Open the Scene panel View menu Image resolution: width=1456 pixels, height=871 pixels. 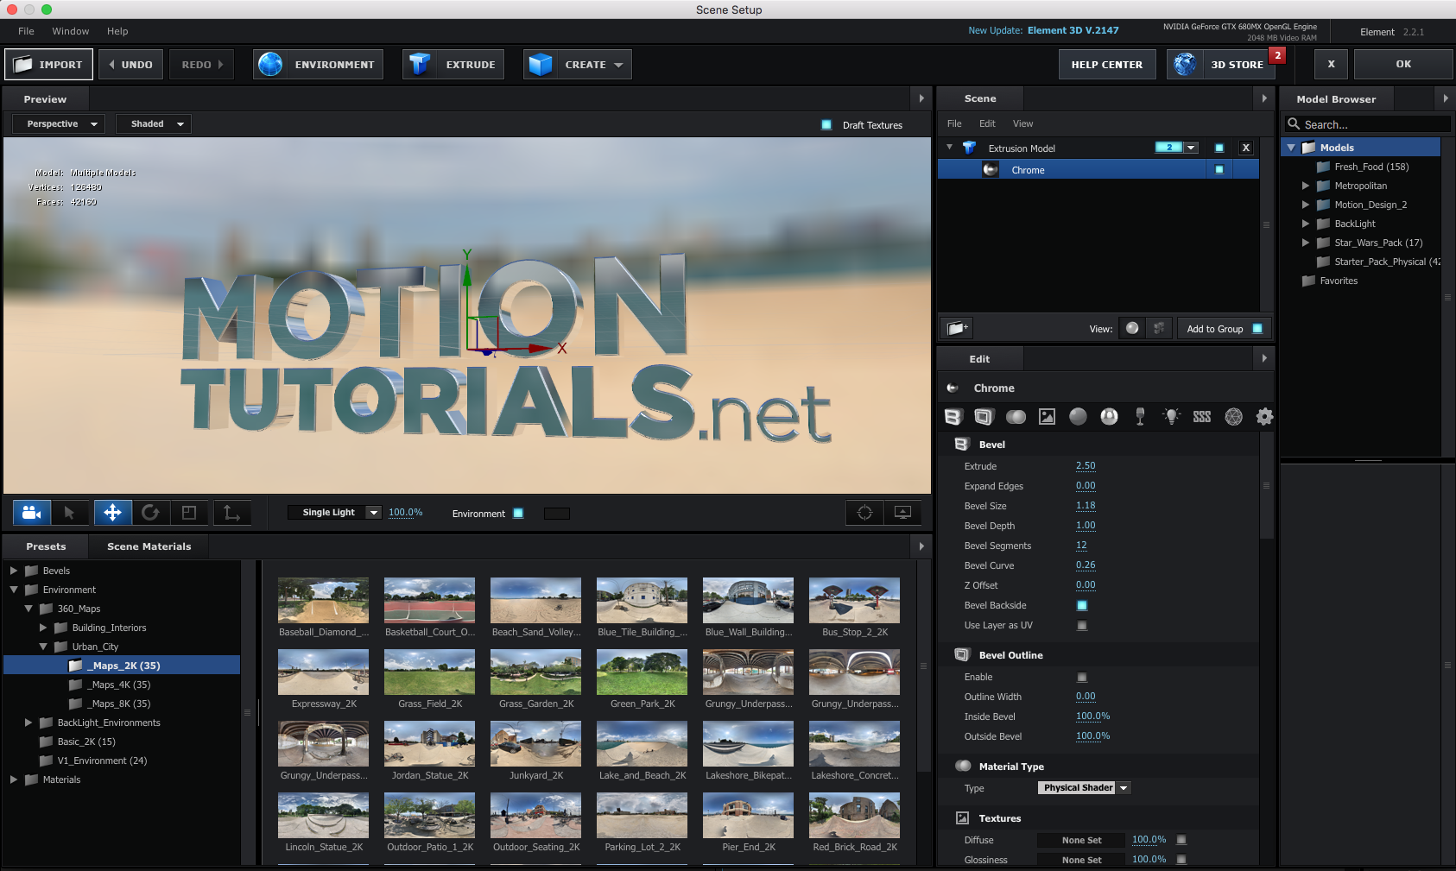(1022, 123)
